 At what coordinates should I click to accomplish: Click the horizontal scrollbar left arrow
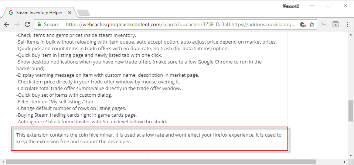coord(3,162)
